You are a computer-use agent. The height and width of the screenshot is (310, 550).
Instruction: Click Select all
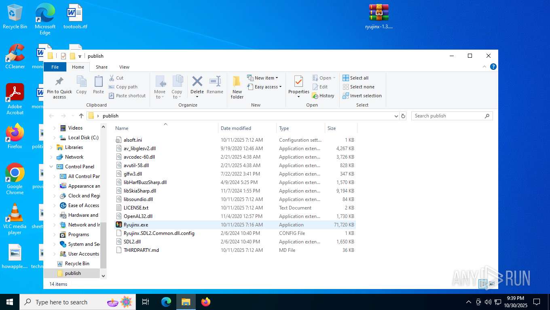coord(355,78)
